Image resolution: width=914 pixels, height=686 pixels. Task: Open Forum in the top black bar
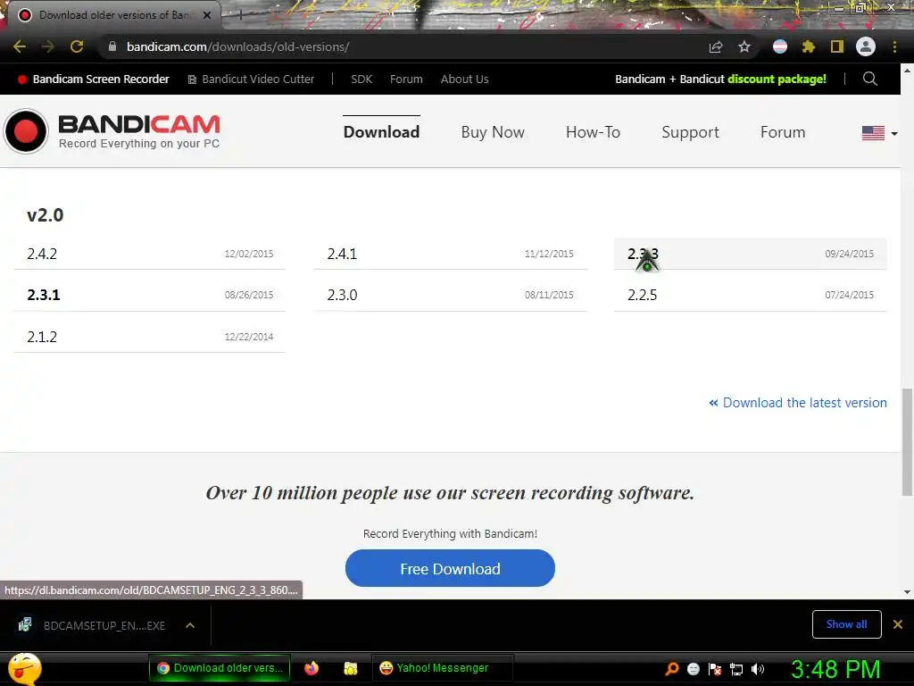coord(406,79)
